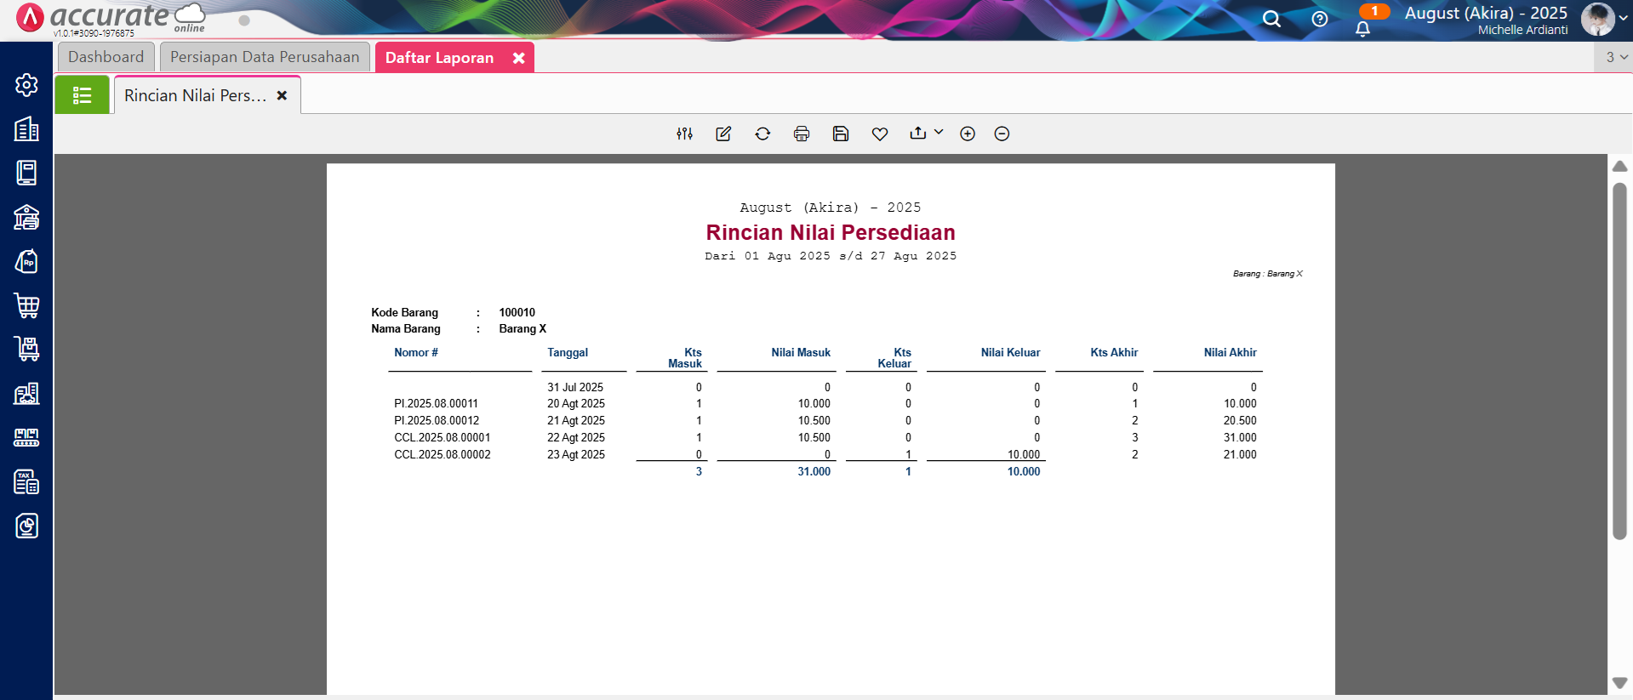Zoom out using the minus circle icon
This screenshot has height=700, width=1633.
coord(1002,134)
